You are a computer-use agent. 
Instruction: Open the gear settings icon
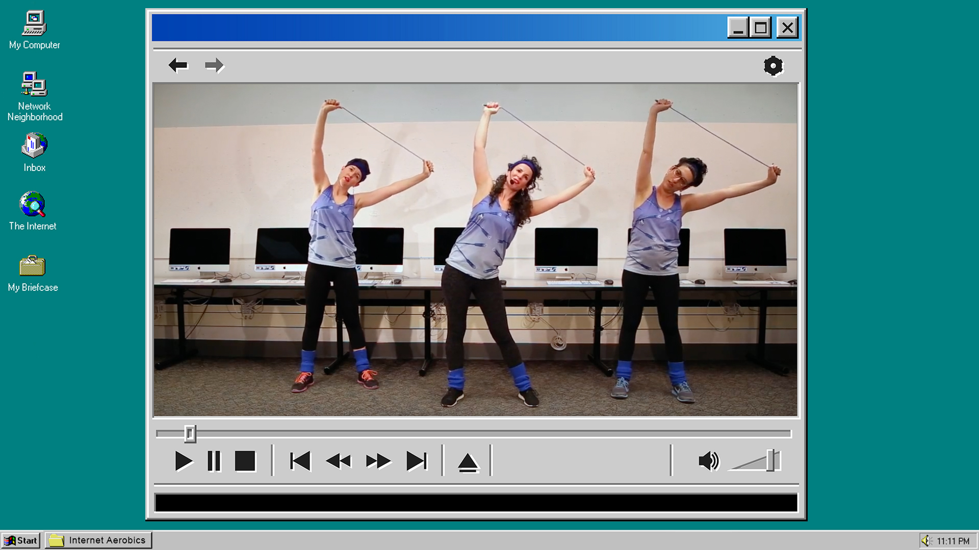click(x=773, y=66)
